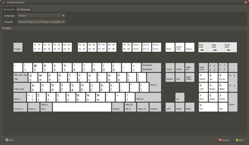Click the Hangul key beside the space bar

pyautogui.click(x=118, y=107)
